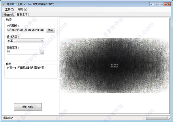The image size is (173, 122).
Task: Maximize the watermark tool window
Action: tap(160, 4)
